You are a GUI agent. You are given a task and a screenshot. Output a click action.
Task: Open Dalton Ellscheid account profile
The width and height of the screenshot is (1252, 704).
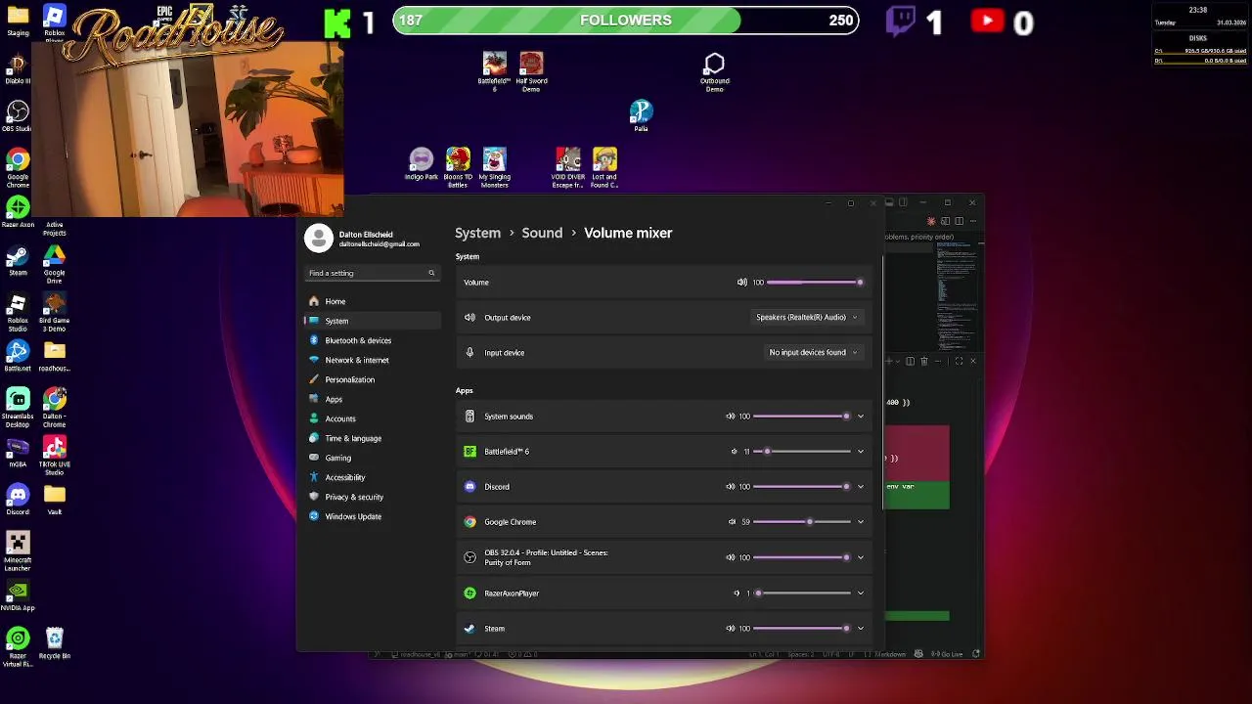tap(364, 239)
